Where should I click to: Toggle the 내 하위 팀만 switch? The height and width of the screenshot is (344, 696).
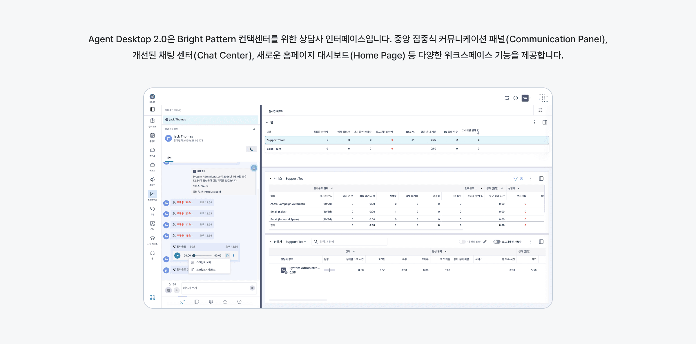tap(462, 242)
